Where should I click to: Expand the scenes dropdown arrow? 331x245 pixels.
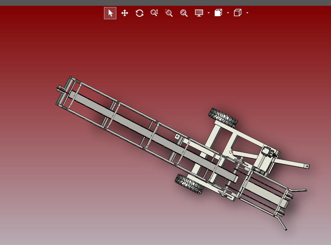228,13
